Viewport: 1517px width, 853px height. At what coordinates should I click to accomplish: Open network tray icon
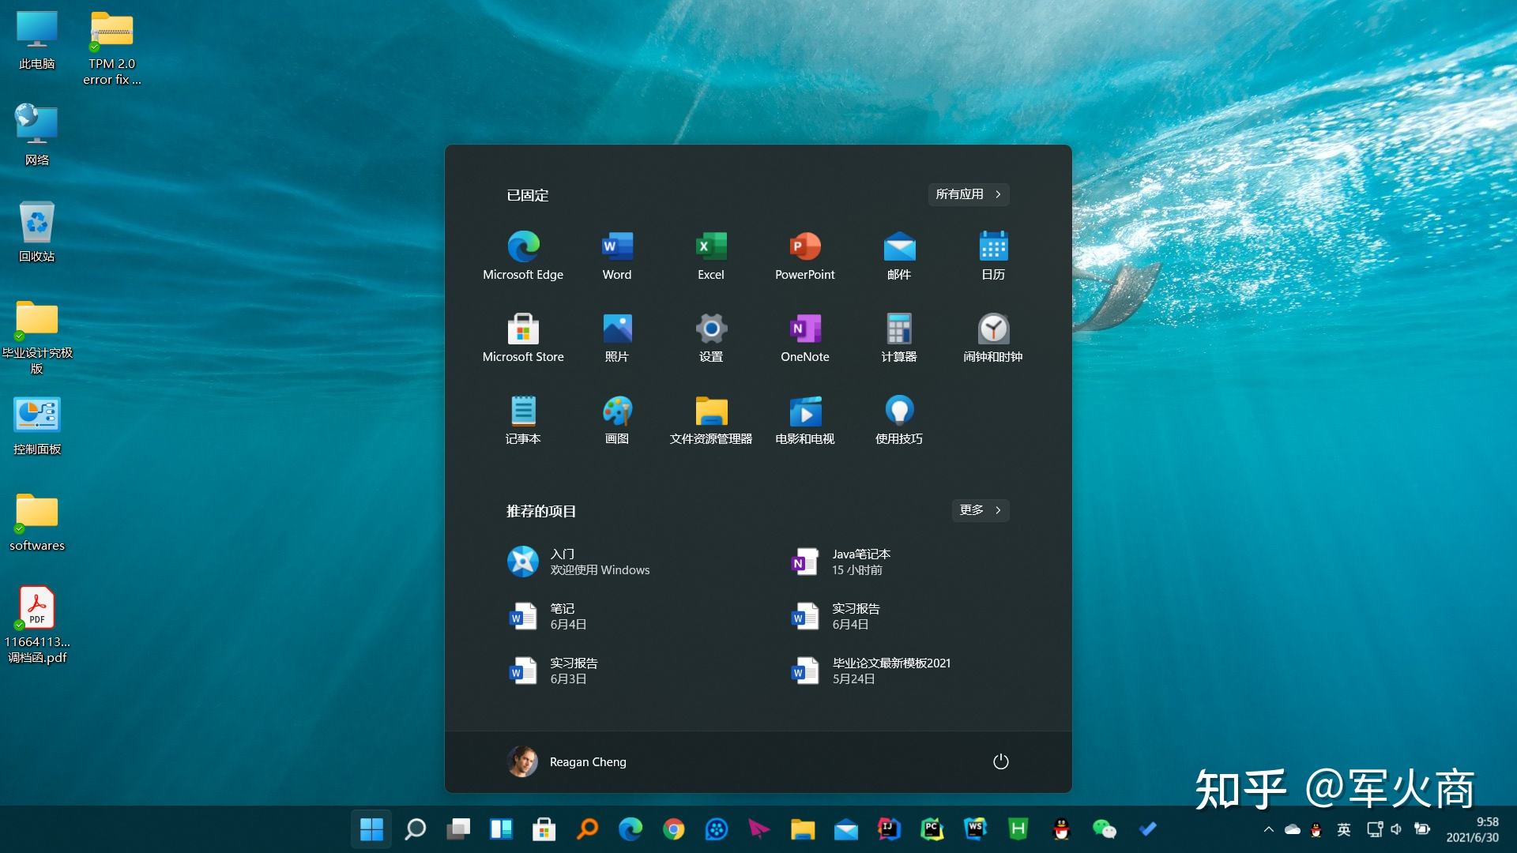click(x=1375, y=829)
